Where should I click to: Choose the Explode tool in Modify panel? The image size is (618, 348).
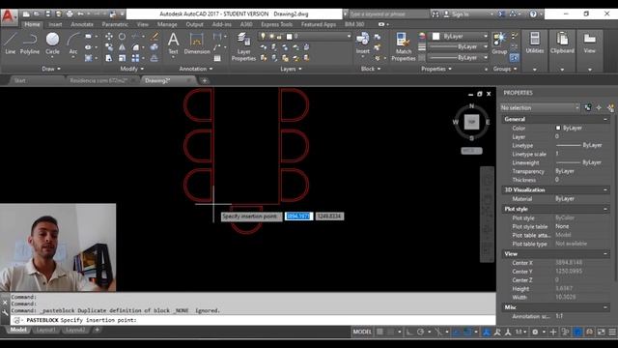(154, 47)
